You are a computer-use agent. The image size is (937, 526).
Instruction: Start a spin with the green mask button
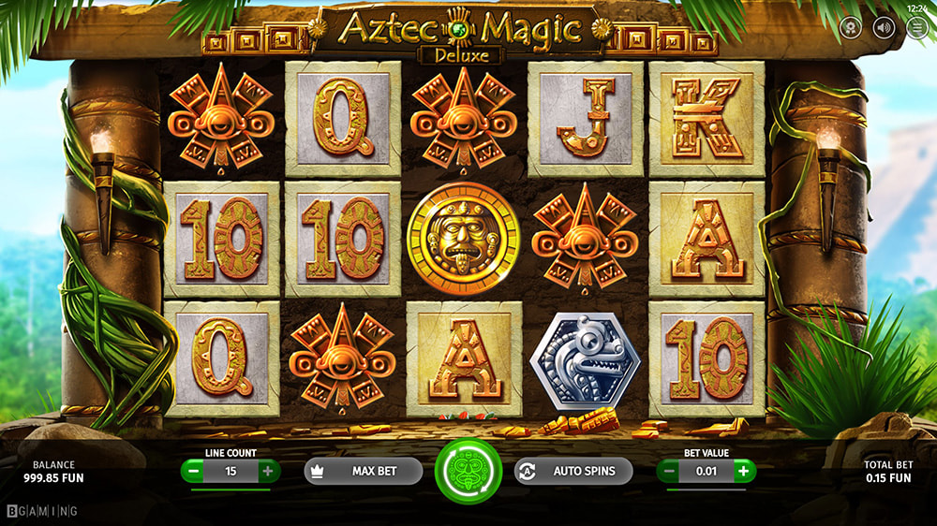468,471
